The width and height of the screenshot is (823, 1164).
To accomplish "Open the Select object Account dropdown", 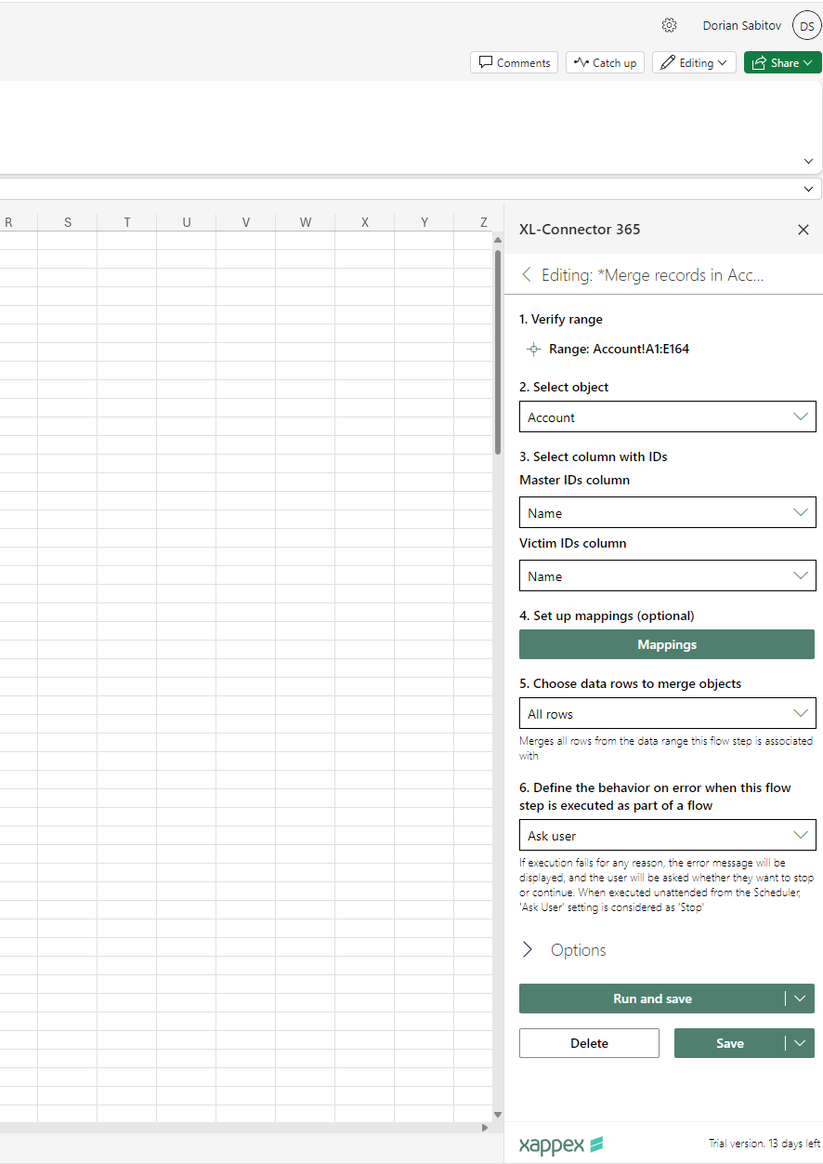I will click(x=667, y=417).
